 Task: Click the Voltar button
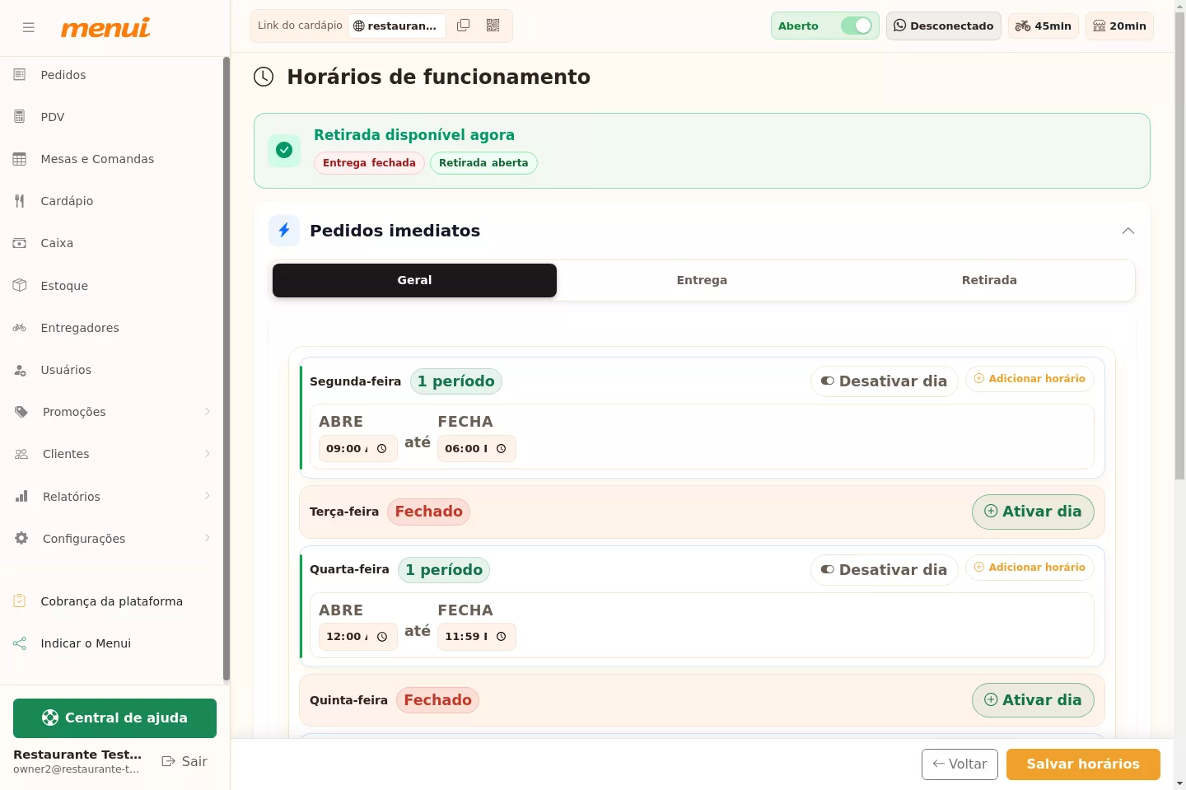click(x=960, y=764)
